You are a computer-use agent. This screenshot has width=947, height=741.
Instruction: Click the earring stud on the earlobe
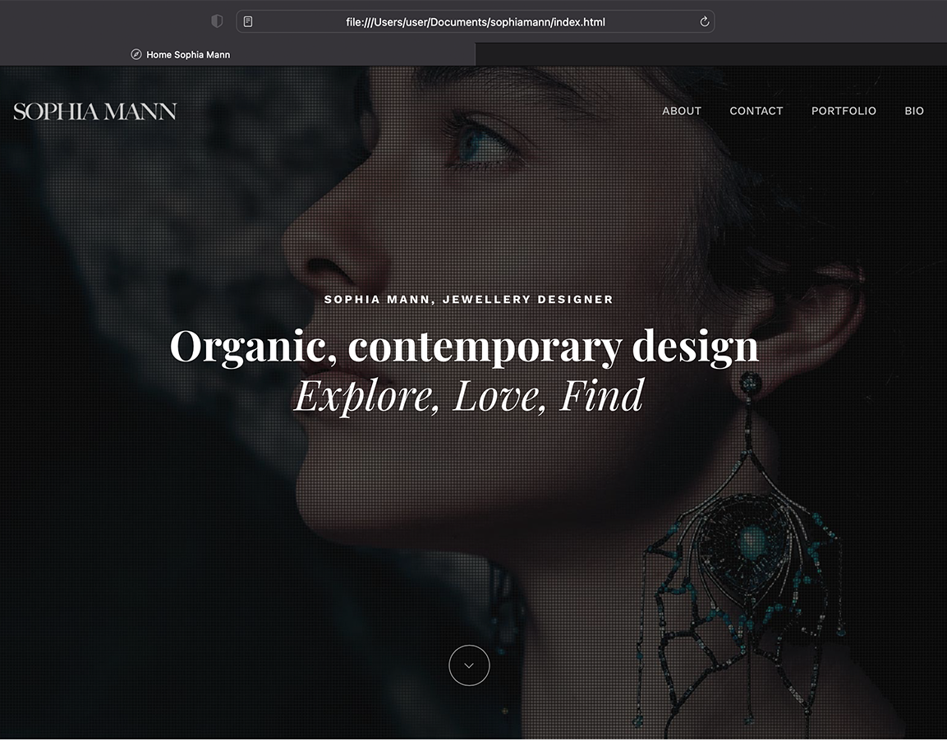click(750, 383)
